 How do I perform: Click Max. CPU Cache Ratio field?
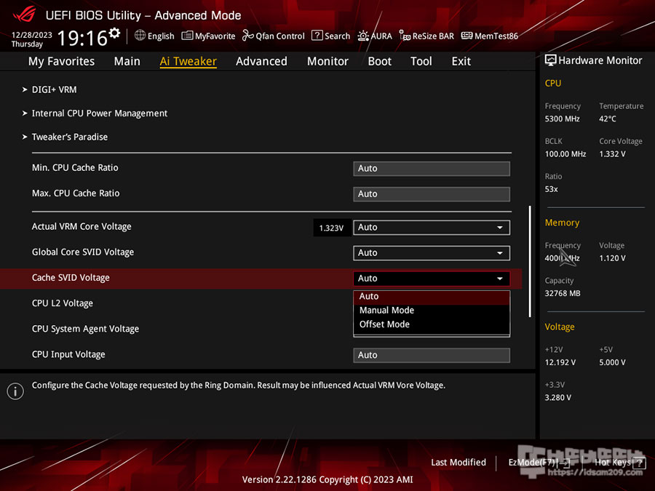[432, 194]
